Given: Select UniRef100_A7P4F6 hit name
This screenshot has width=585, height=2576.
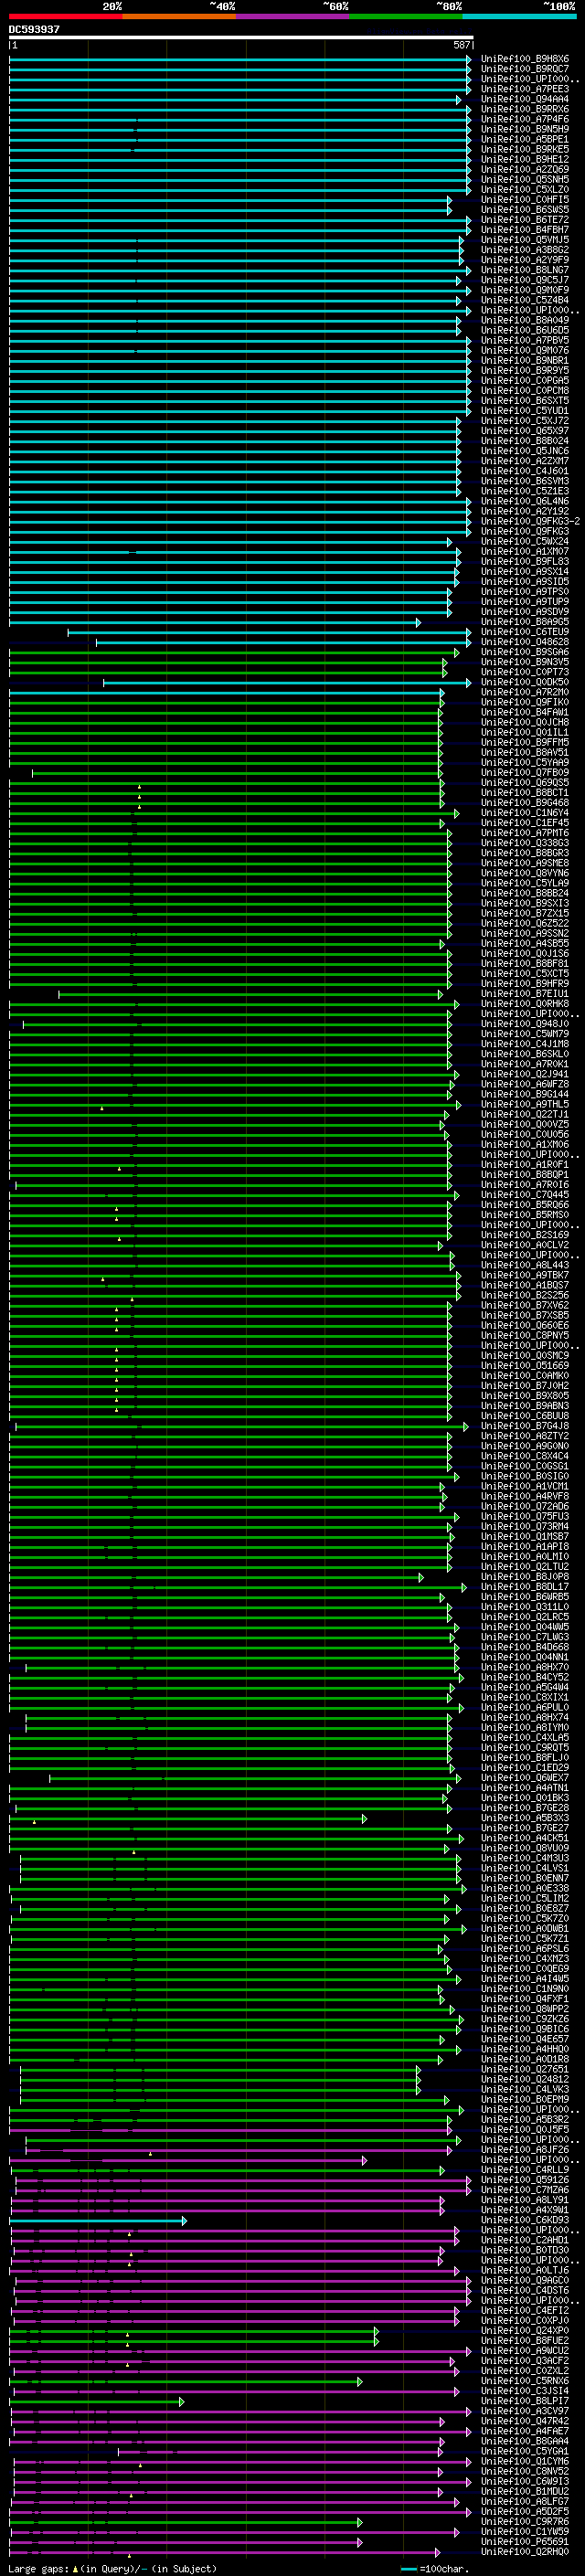Looking at the screenshot, I should tap(525, 119).
